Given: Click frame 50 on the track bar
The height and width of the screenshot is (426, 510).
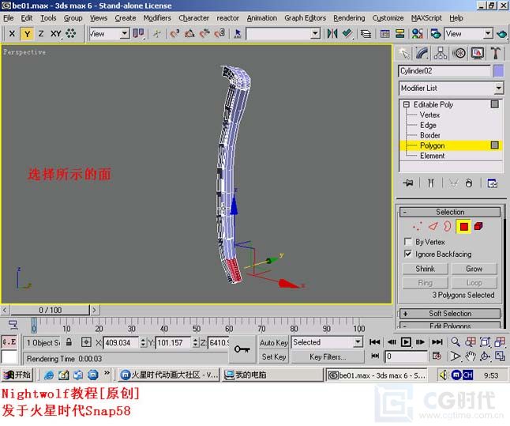Looking at the screenshot, I should pos(197,325).
